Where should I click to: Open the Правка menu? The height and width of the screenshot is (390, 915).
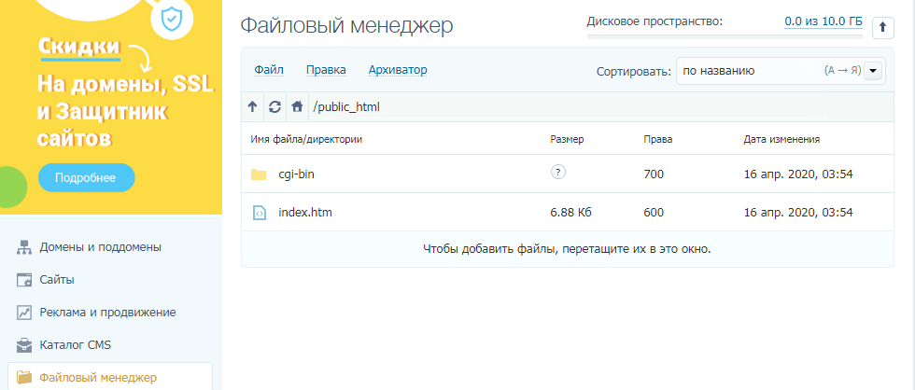(326, 70)
